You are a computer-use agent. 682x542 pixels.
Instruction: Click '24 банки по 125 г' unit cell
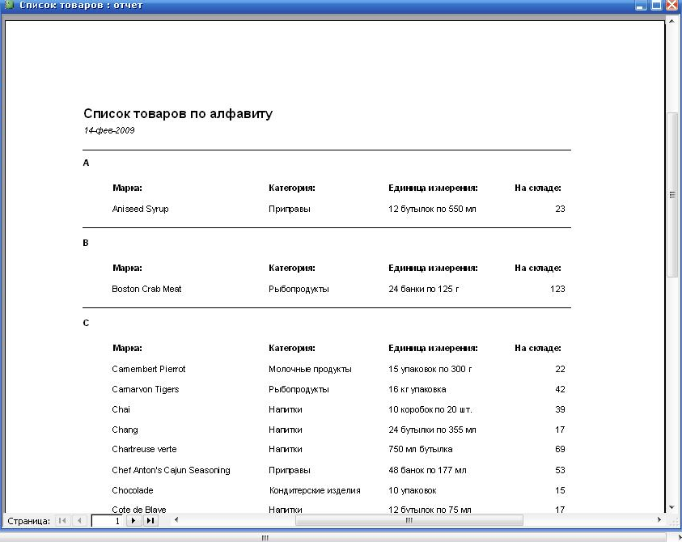[424, 289]
